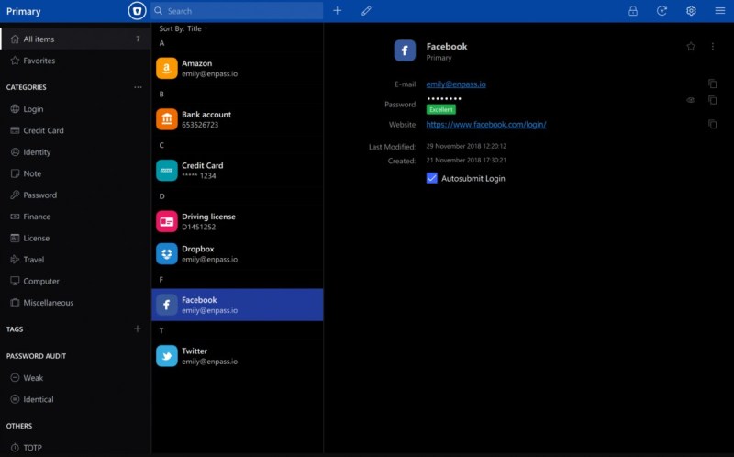
Task: Click the item count 7 beside All items
Action: [138, 39]
